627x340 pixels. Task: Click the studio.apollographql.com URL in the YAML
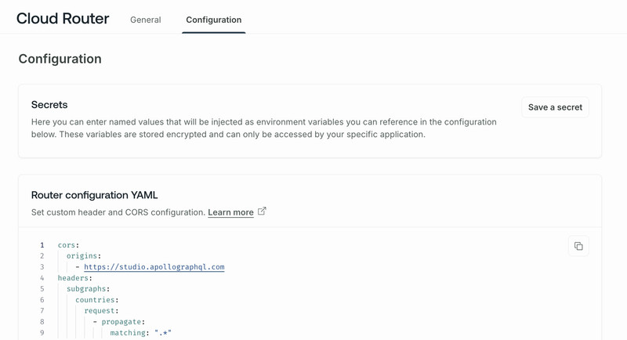154,267
